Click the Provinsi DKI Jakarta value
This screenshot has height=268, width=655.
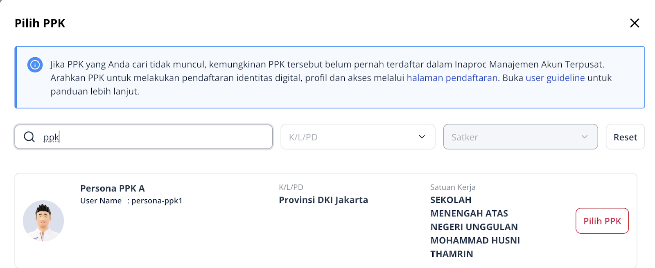click(x=323, y=200)
